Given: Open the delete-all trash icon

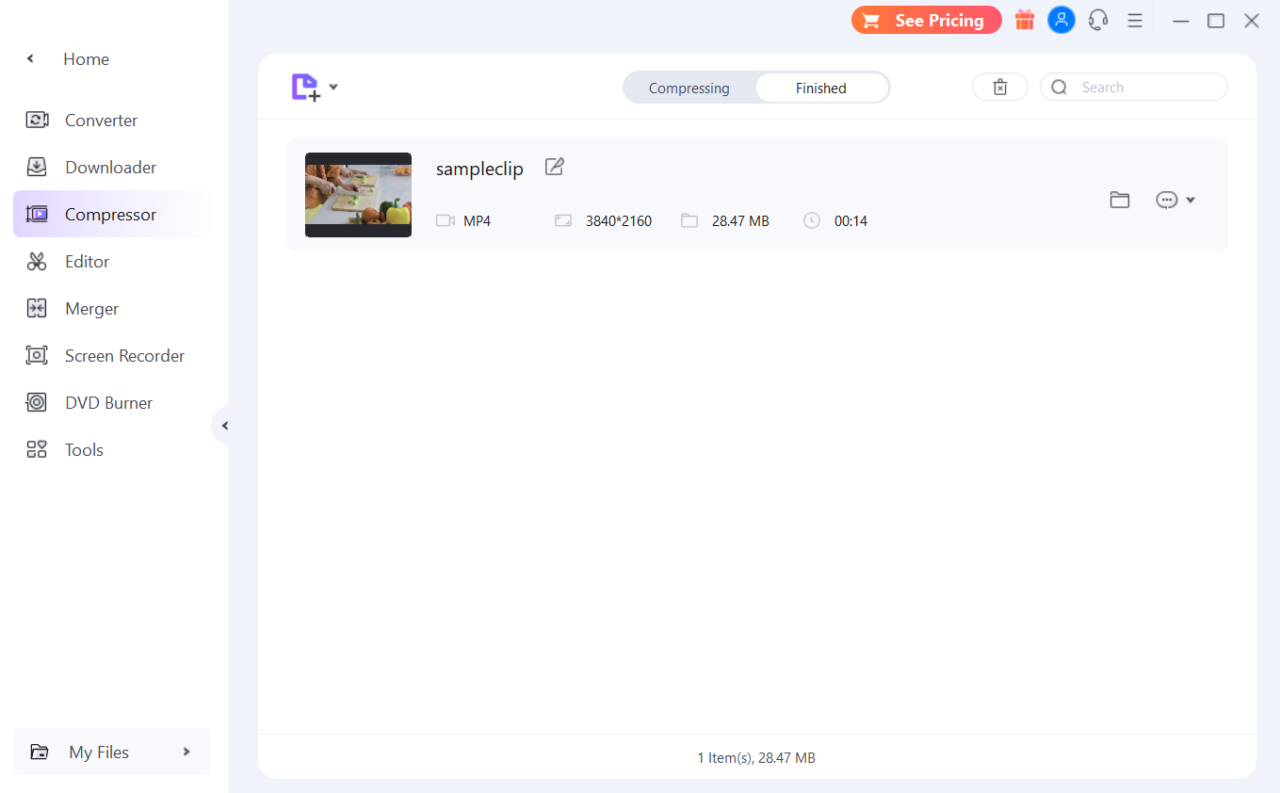Looking at the screenshot, I should point(1000,86).
